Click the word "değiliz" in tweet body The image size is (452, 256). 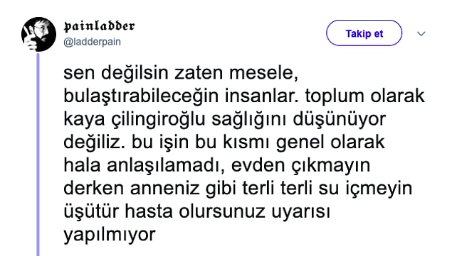pos(91,143)
